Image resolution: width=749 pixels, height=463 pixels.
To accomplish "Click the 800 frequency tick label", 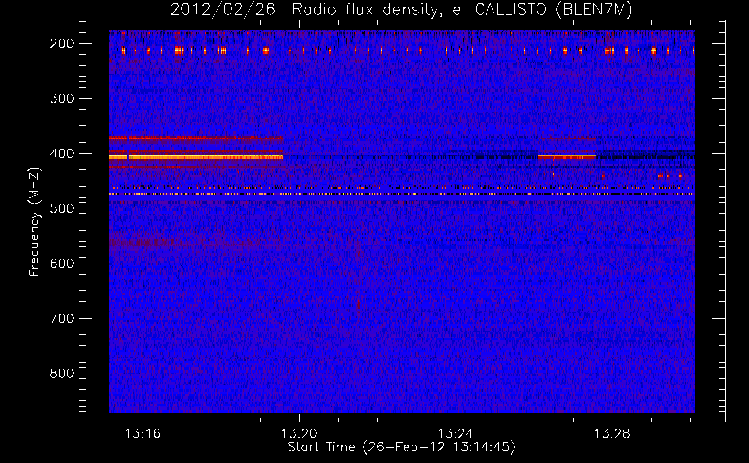I will pyautogui.click(x=62, y=373).
